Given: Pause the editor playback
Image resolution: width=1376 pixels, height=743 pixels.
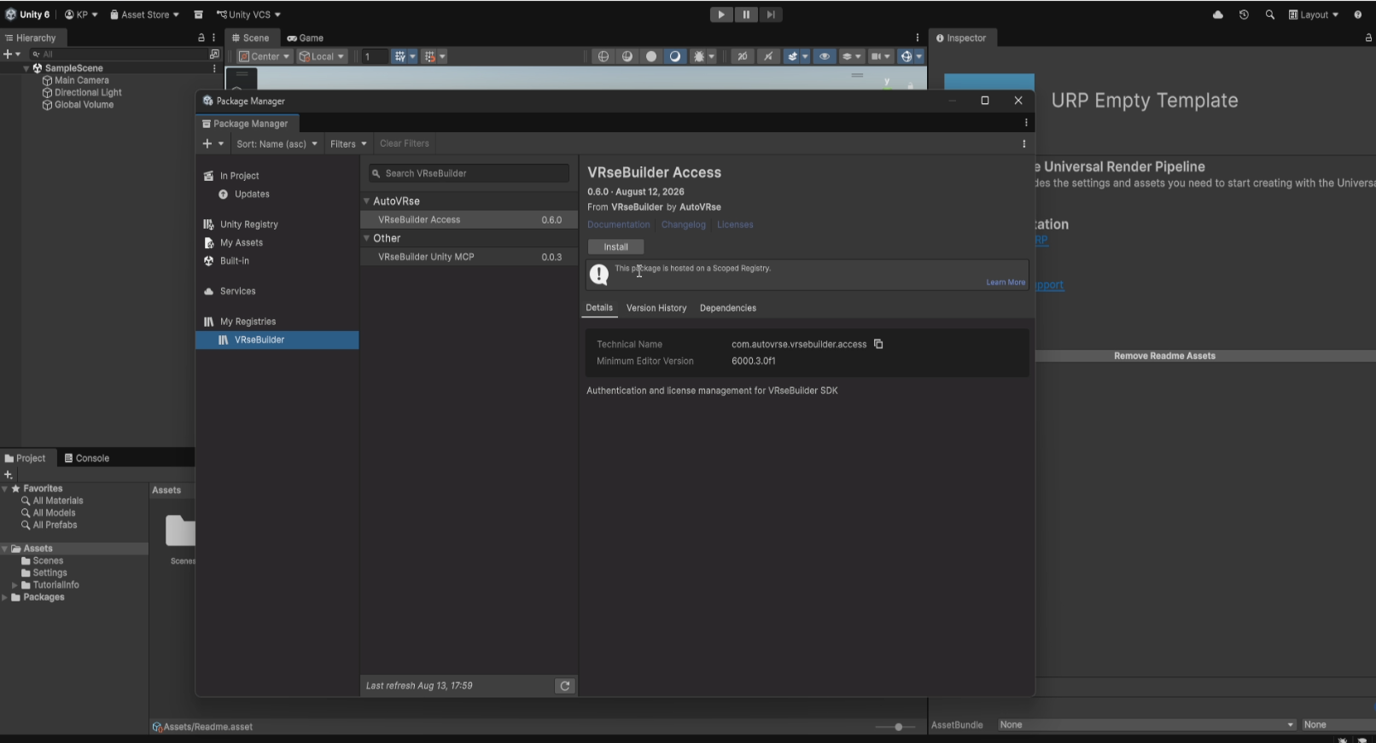Looking at the screenshot, I should click(x=746, y=15).
